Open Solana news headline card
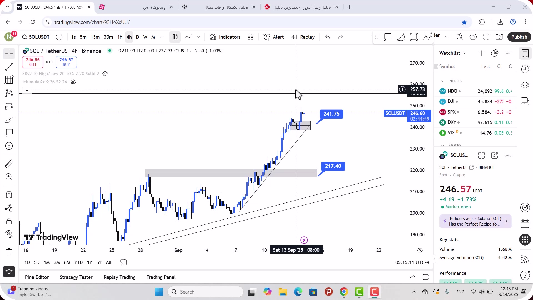Viewport: 533px width, 300px height. 475,221
